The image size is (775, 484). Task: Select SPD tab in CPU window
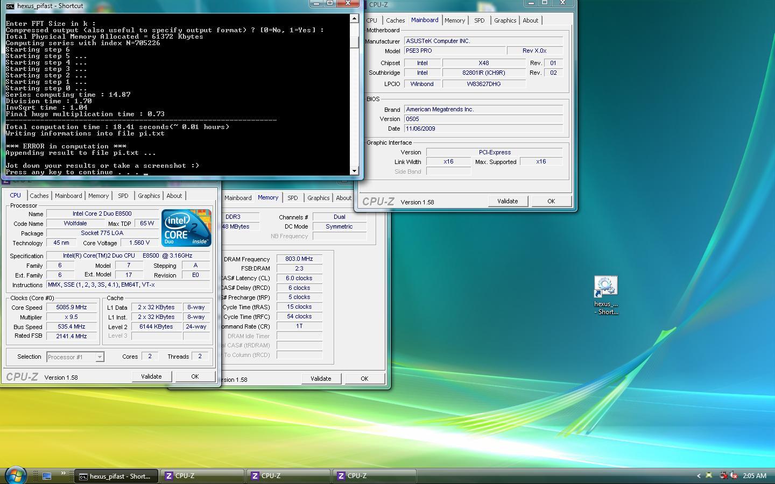click(123, 196)
